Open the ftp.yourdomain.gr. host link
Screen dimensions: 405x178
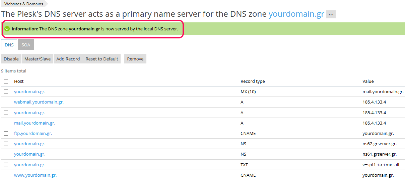tap(33, 133)
